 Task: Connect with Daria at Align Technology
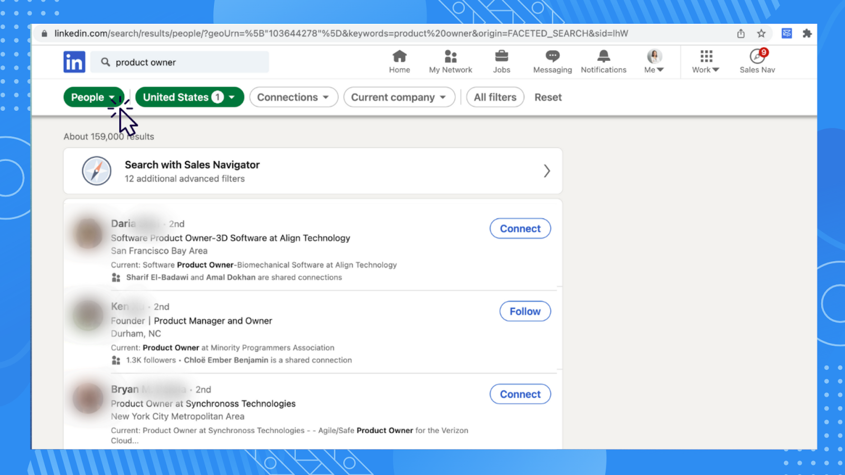click(x=520, y=229)
